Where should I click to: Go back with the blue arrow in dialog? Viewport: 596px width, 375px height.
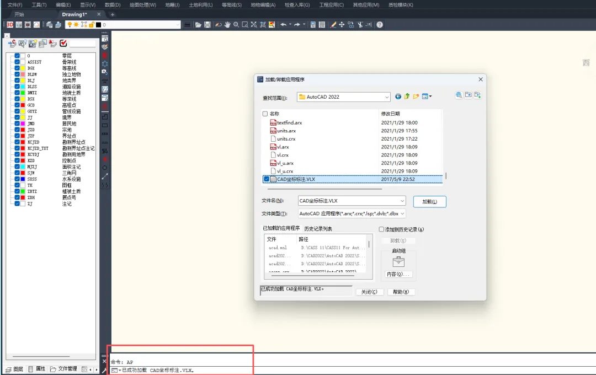point(398,97)
